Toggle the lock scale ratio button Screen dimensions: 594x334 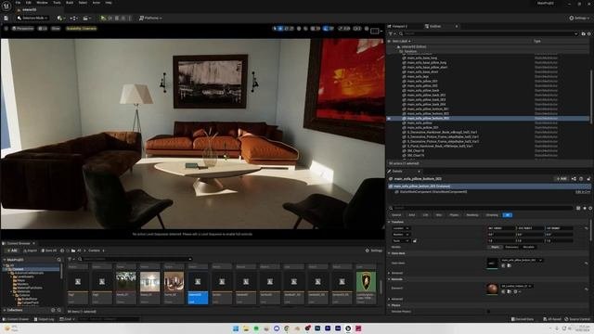(415, 241)
